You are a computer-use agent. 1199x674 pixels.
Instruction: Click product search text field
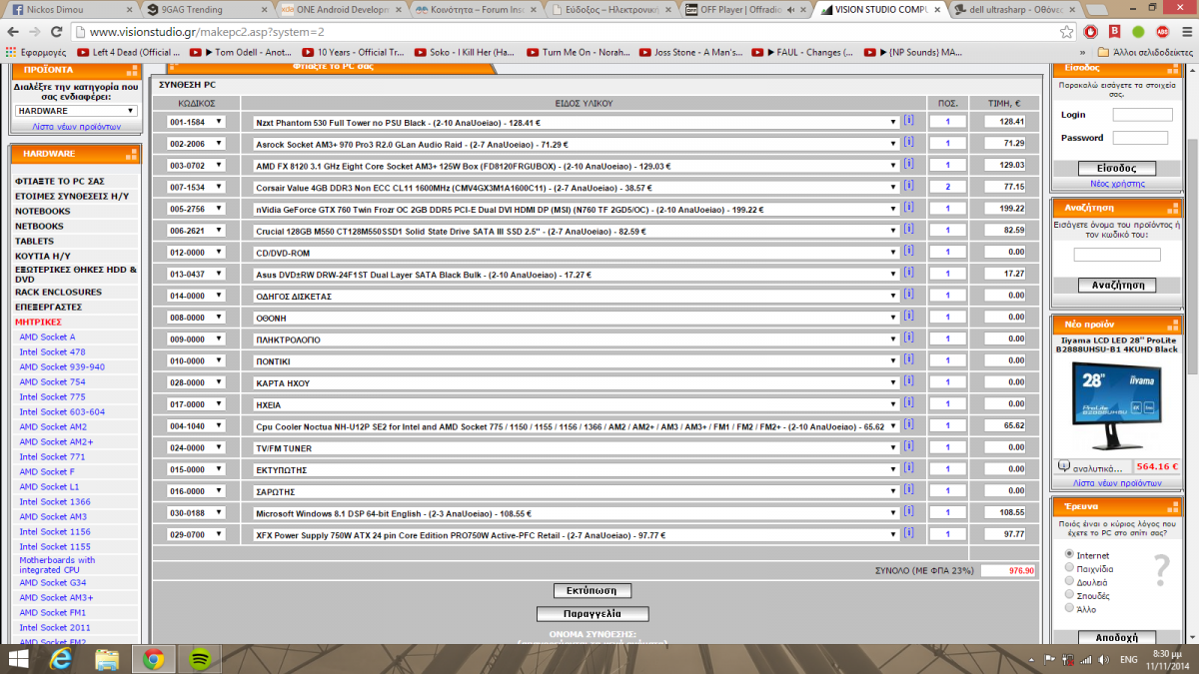point(1117,255)
